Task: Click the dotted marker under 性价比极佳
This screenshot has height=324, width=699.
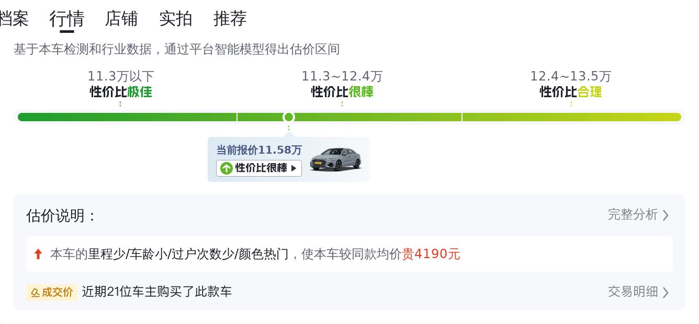Action: [120, 105]
